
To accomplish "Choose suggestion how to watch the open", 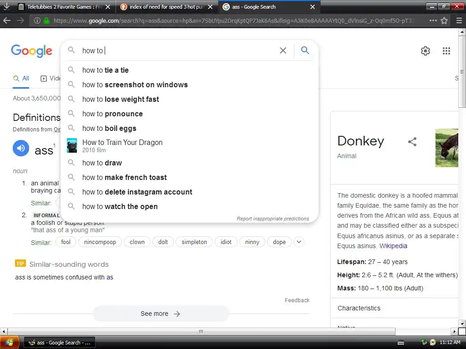I will coord(189,207).
